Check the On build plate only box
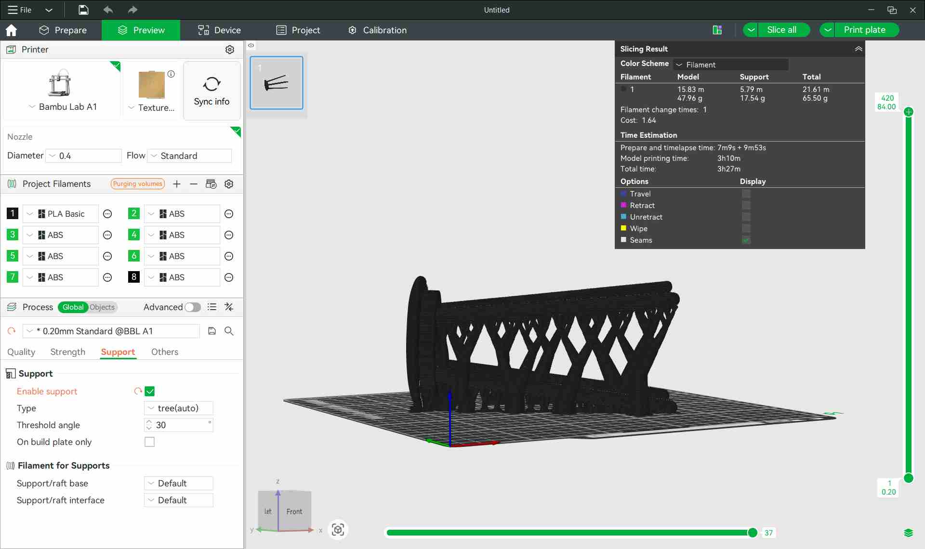The image size is (925, 549). point(150,442)
